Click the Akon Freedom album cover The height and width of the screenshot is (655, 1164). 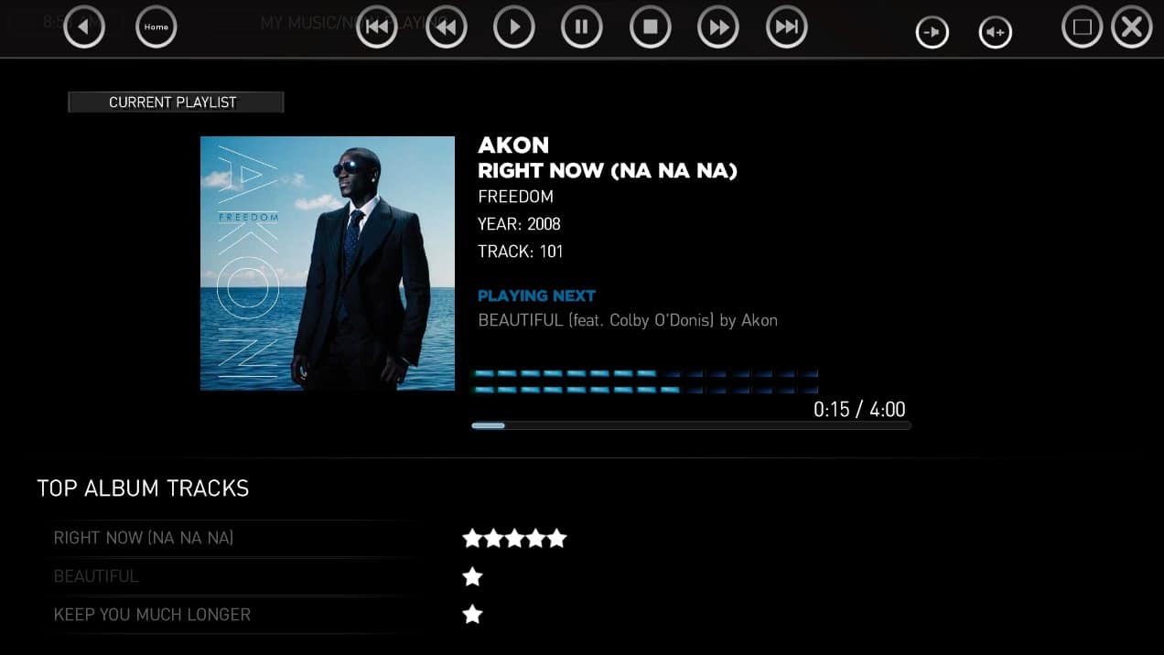click(x=328, y=263)
